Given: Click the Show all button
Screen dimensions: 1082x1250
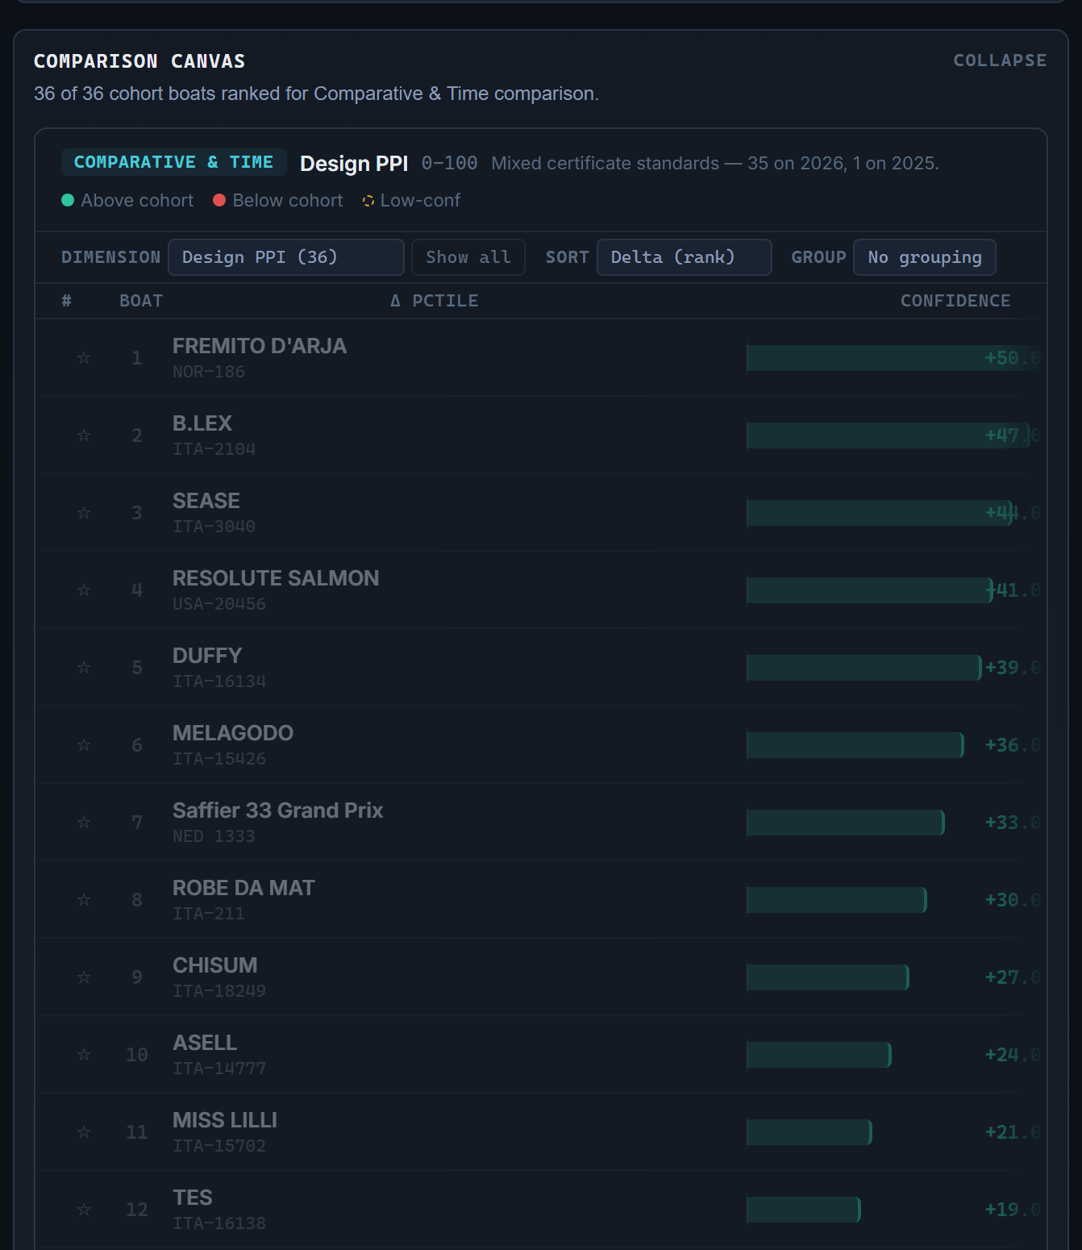Looking at the screenshot, I should click(x=468, y=257).
